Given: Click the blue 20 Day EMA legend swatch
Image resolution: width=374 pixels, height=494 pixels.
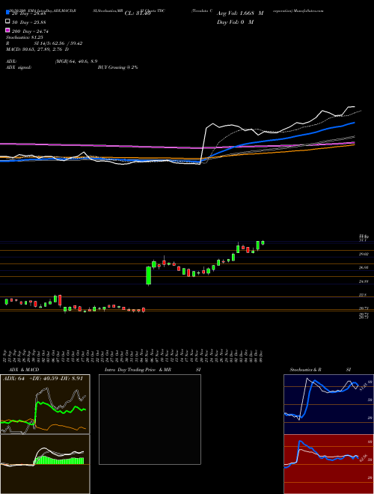Looking at the screenshot, I should 7,13.
